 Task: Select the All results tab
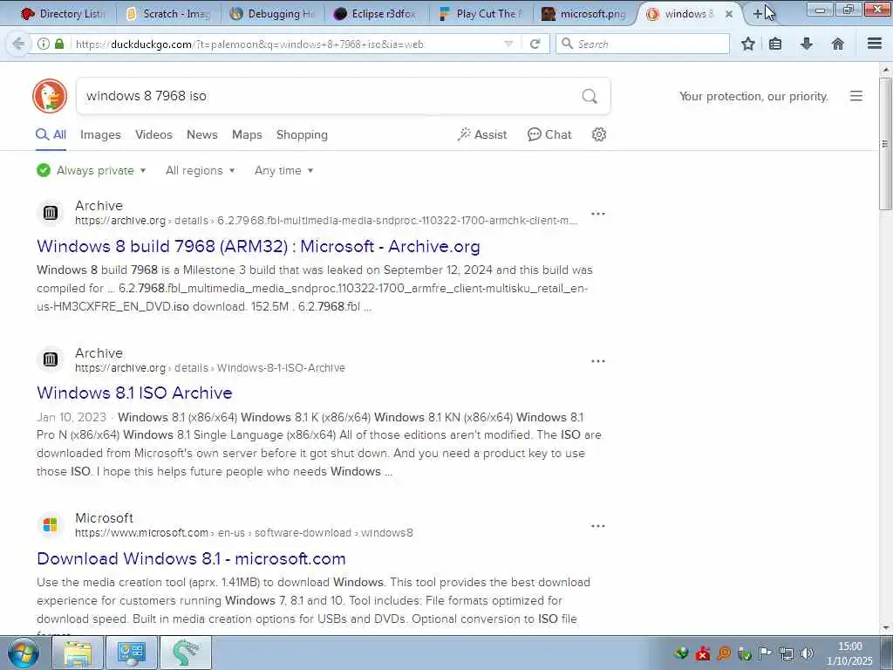point(51,134)
